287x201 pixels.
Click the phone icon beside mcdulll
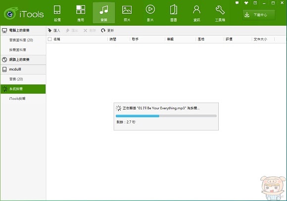4,70
